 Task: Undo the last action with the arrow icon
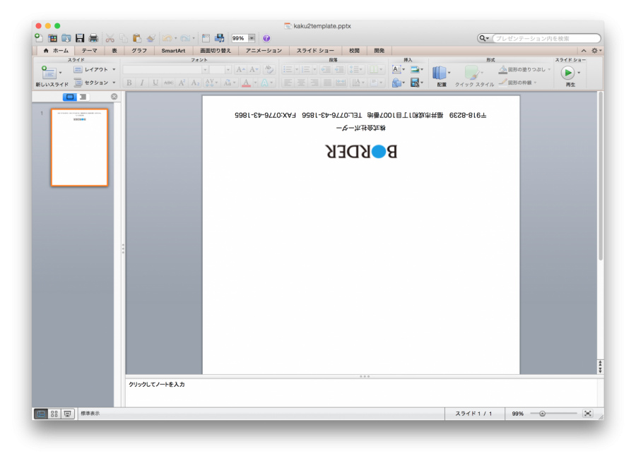pos(167,38)
